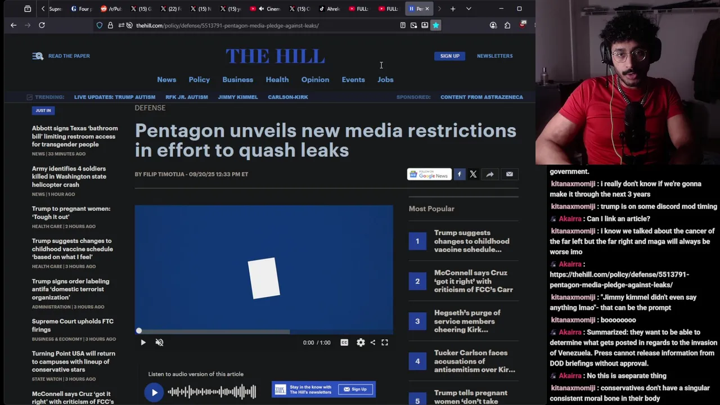Open Turning Point USA campuses story
The height and width of the screenshot is (405, 720).
(74, 361)
